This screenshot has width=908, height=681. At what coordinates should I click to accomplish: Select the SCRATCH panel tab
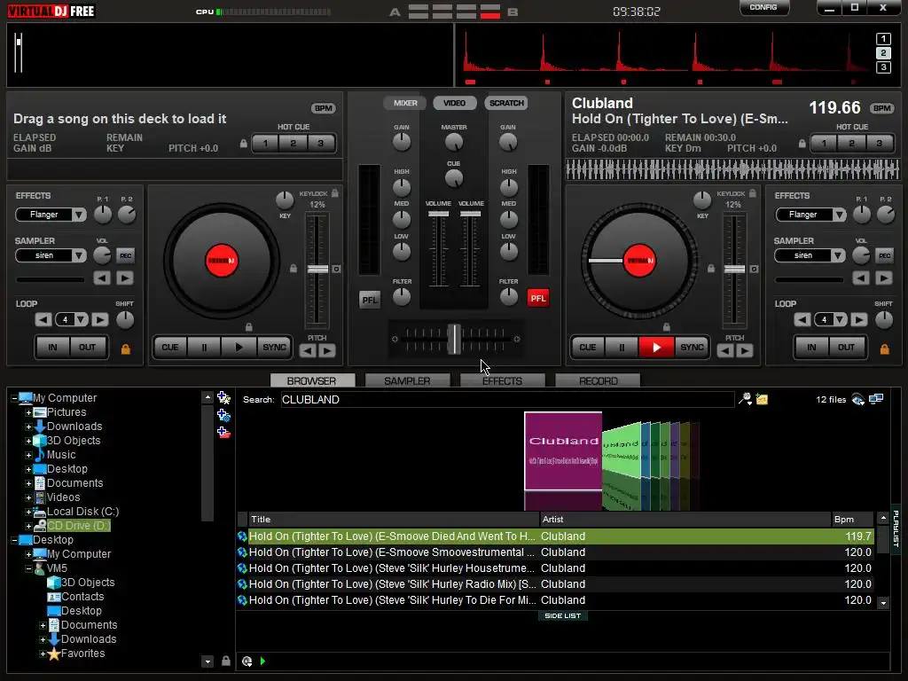[506, 103]
